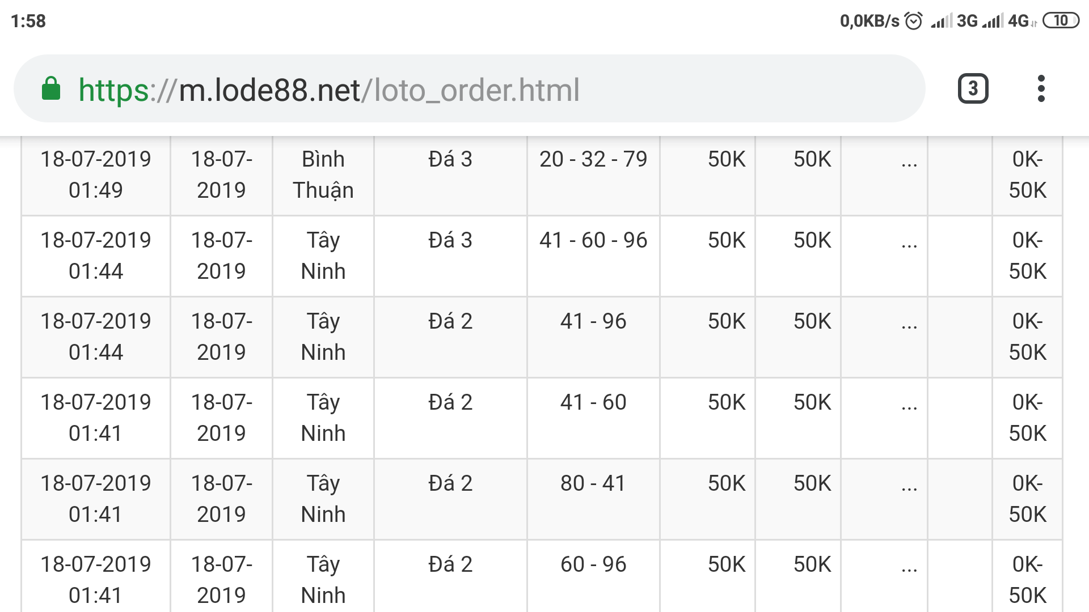Expand ellipsis in the Bình Thuận row
This screenshot has height=612, width=1089.
(x=909, y=163)
